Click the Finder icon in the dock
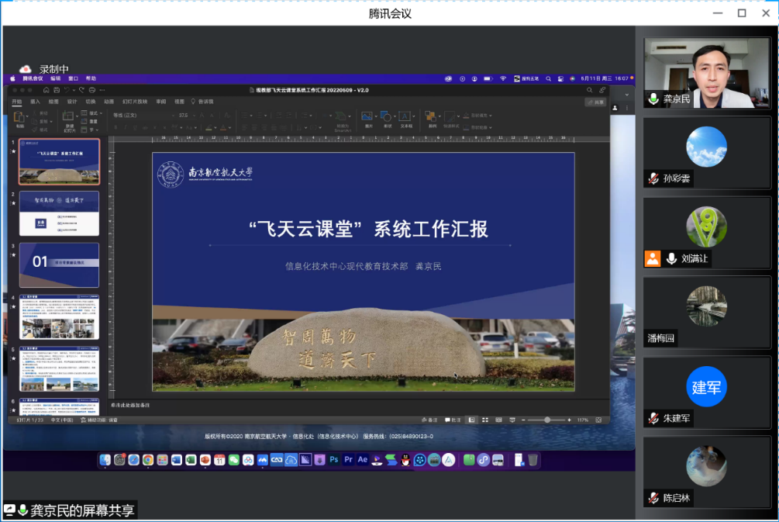 (105, 460)
